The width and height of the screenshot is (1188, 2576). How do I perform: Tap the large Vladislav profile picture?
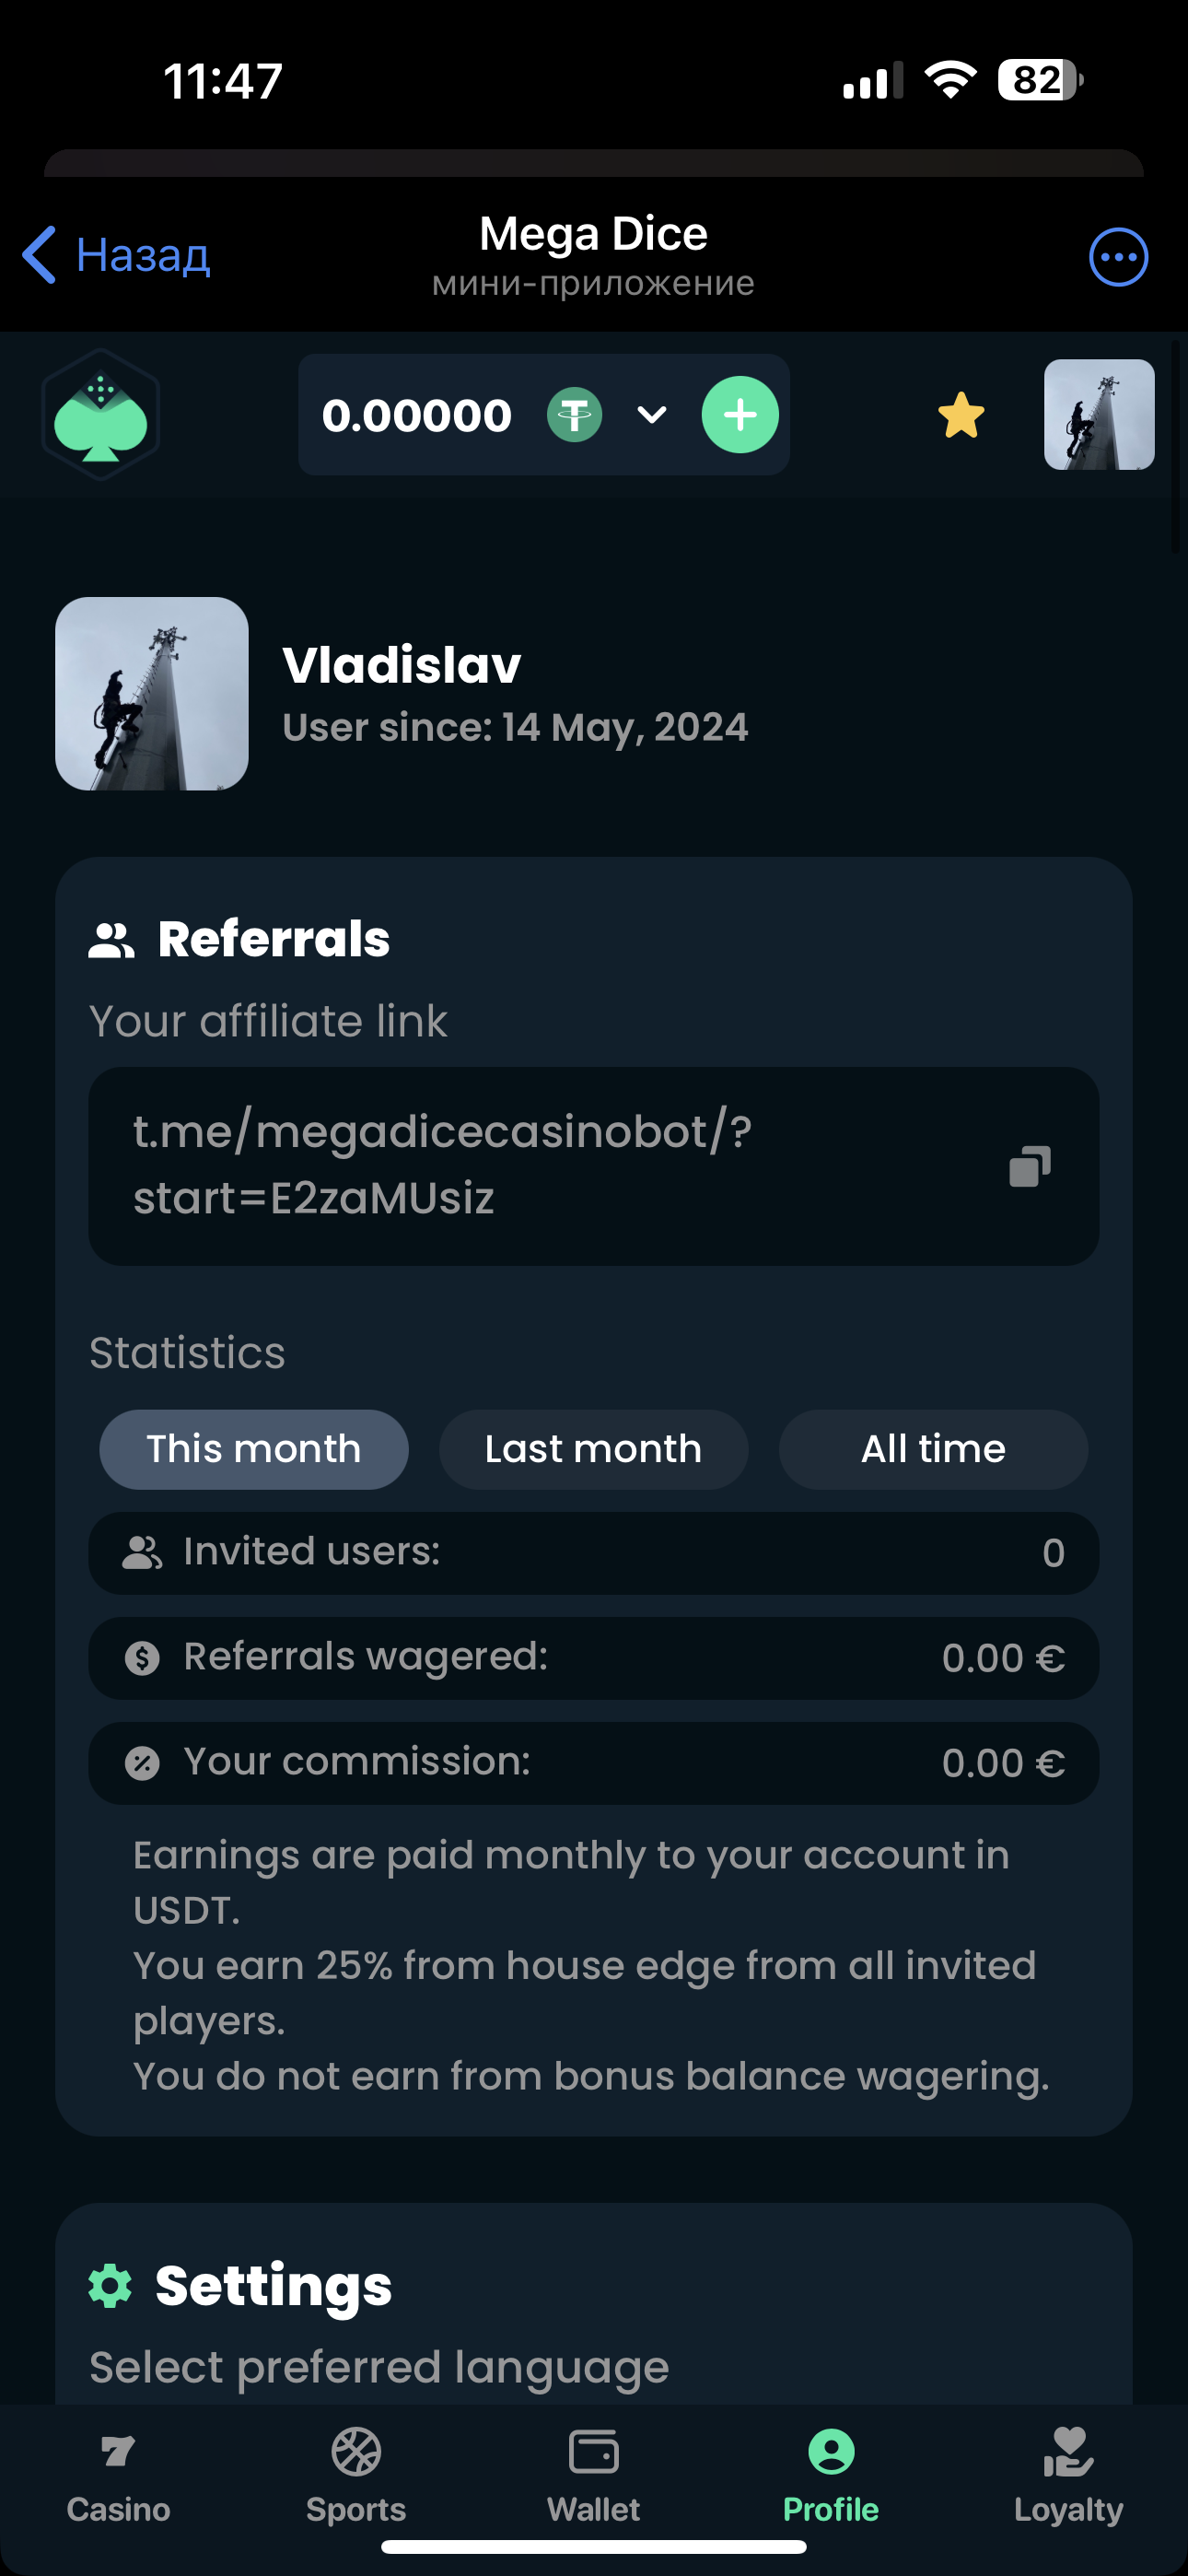152,694
